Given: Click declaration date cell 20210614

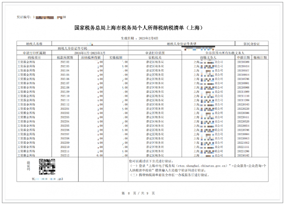Looking at the screenshot, I should (x=243, y=75).
